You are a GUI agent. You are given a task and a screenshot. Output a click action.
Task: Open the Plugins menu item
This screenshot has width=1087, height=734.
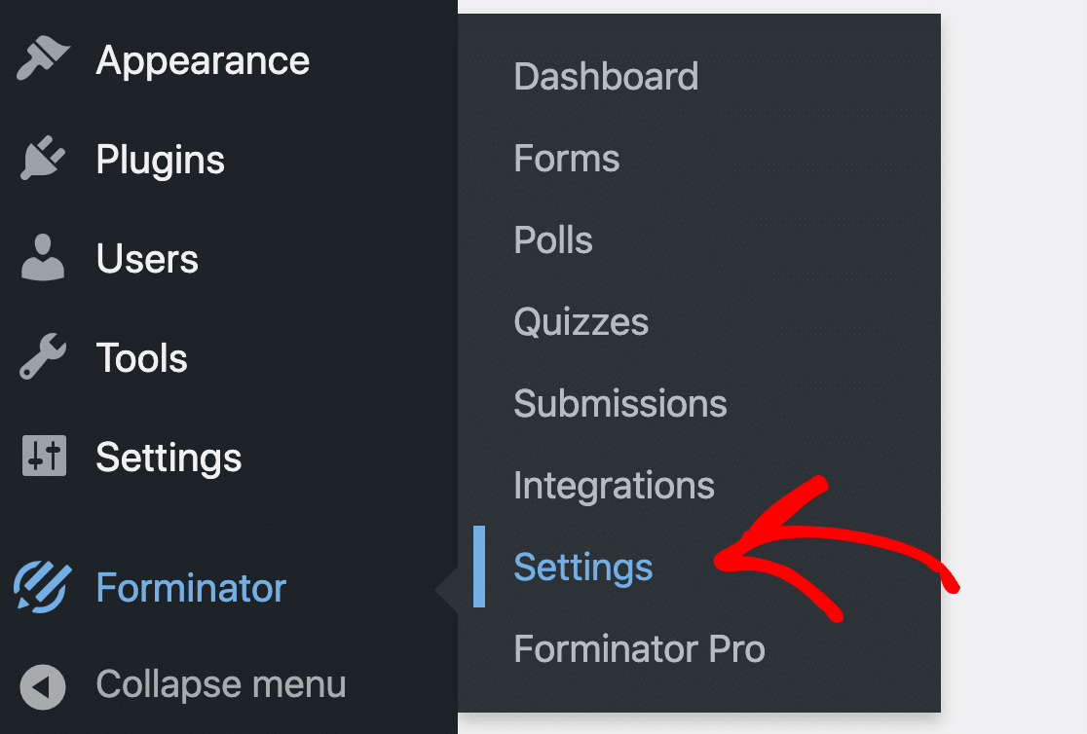(159, 159)
